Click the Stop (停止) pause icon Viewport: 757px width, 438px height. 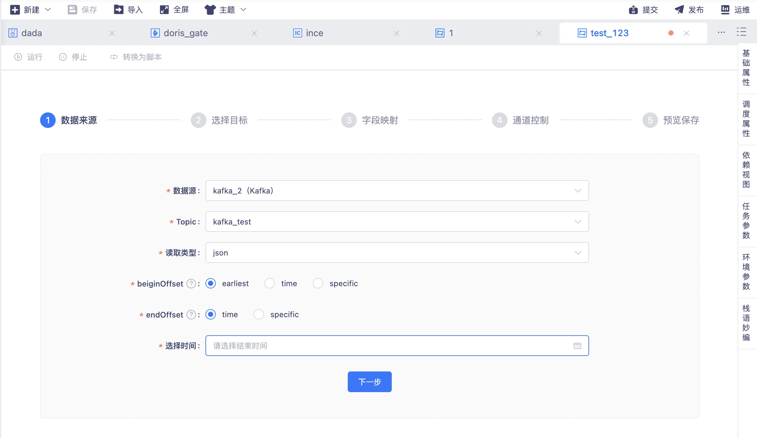click(x=63, y=57)
